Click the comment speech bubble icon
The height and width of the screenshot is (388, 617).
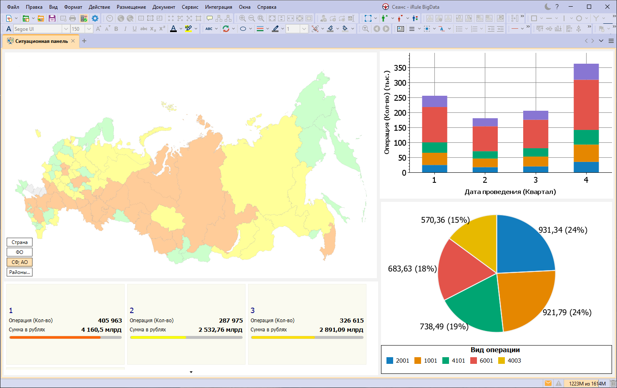(210, 18)
